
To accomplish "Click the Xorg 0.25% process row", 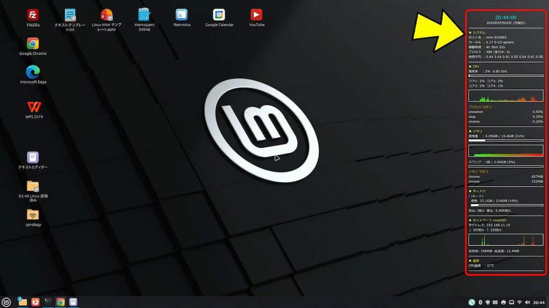I will coord(506,117).
